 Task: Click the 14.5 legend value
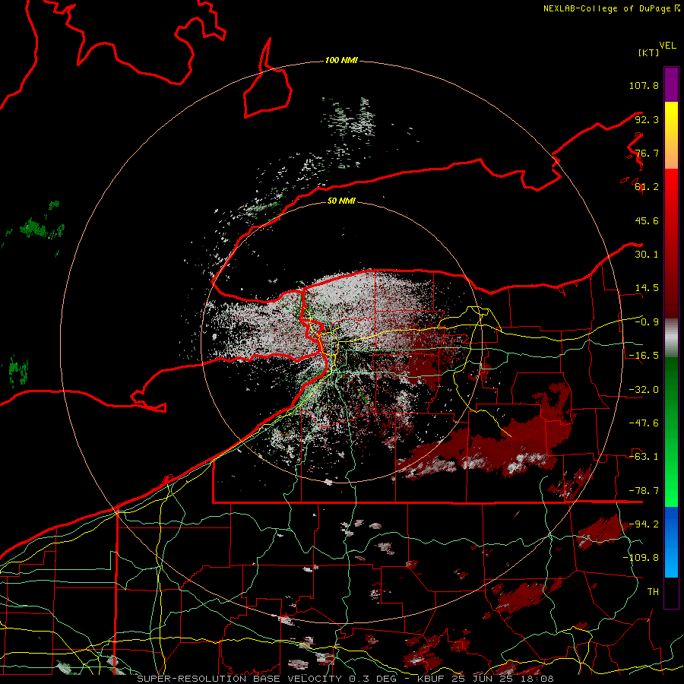647,288
